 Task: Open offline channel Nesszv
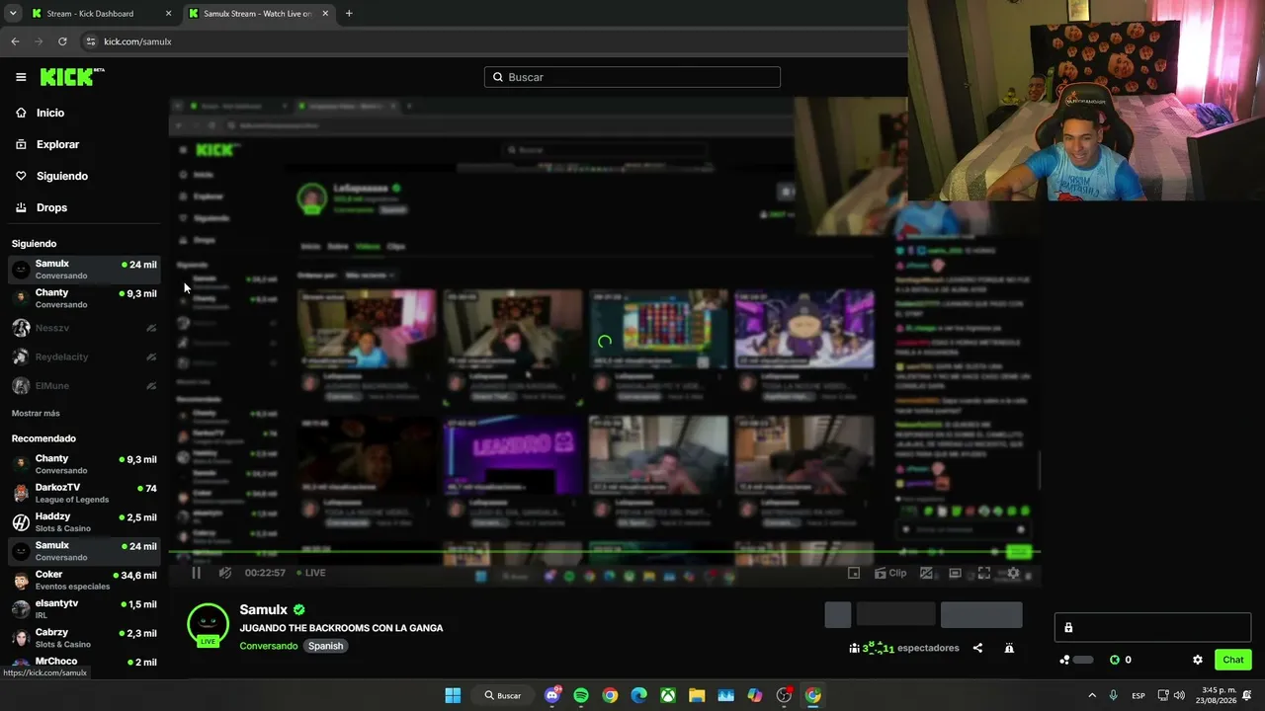84,328
